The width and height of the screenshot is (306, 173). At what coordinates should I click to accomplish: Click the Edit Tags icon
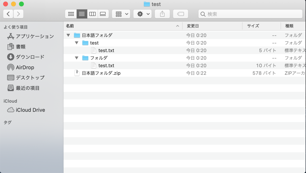coord(181,14)
